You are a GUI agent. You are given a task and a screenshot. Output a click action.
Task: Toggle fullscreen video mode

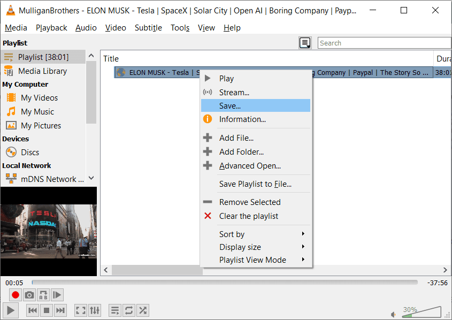click(x=81, y=310)
